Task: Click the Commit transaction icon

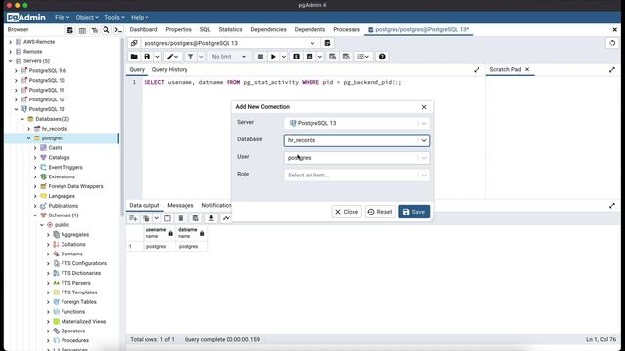Action: click(x=332, y=57)
